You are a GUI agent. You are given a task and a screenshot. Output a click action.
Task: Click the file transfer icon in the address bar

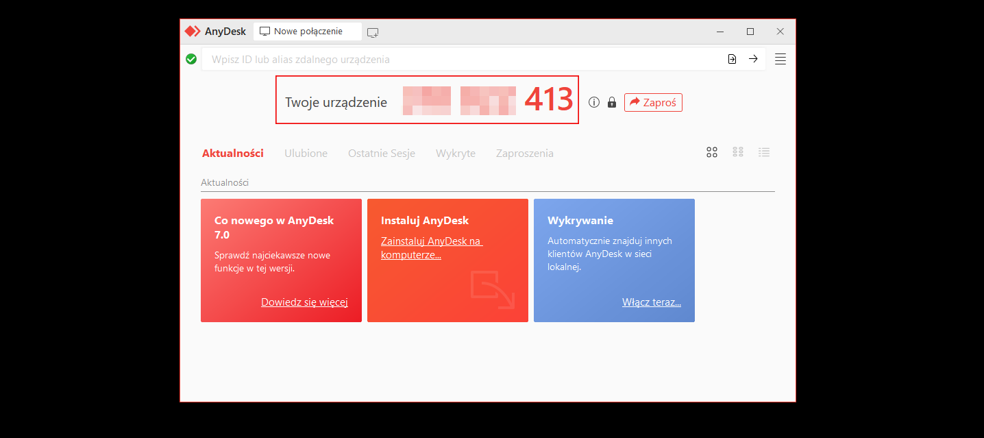coord(732,59)
